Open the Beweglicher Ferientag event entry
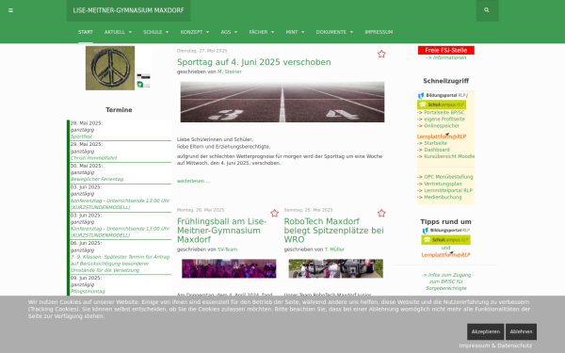565x353 pixels. pos(97,179)
